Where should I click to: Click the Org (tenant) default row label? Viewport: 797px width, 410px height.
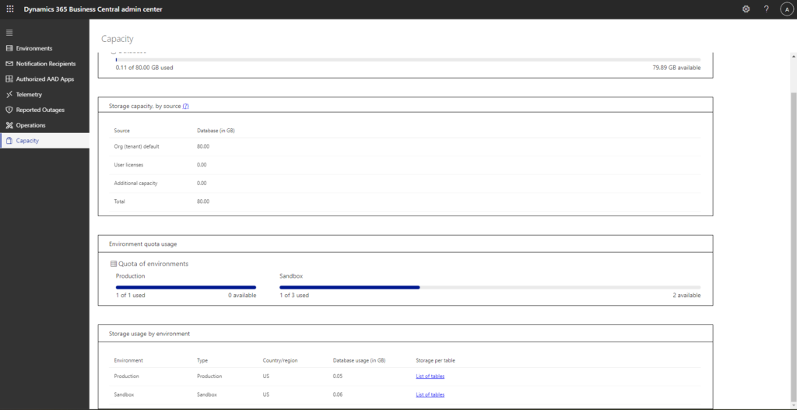[137, 146]
